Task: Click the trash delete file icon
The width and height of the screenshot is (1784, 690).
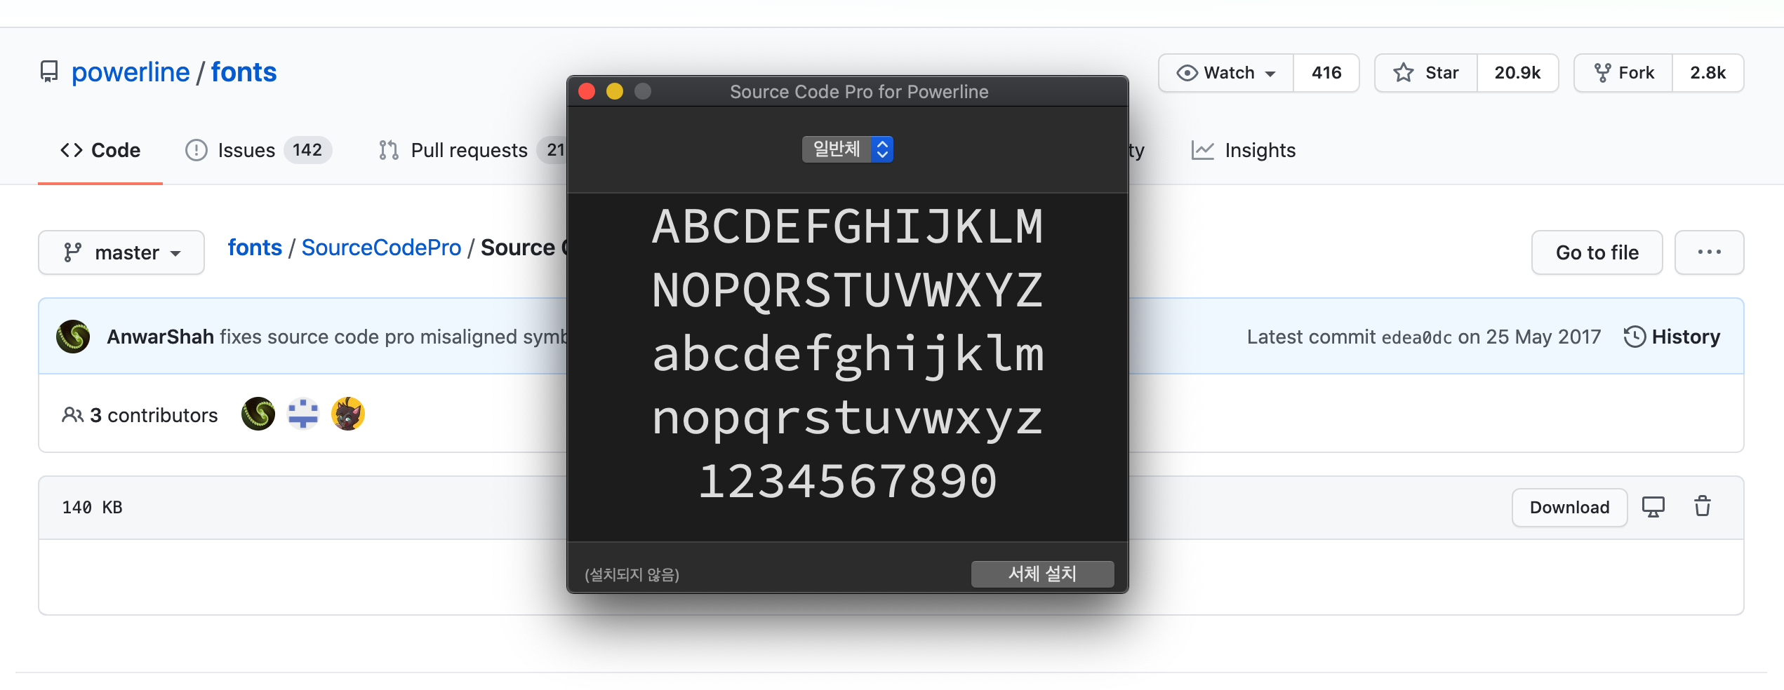Action: 1703,506
